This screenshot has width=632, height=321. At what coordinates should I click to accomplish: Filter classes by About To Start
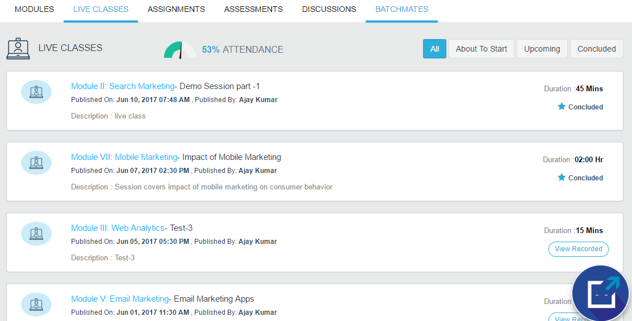click(x=482, y=49)
